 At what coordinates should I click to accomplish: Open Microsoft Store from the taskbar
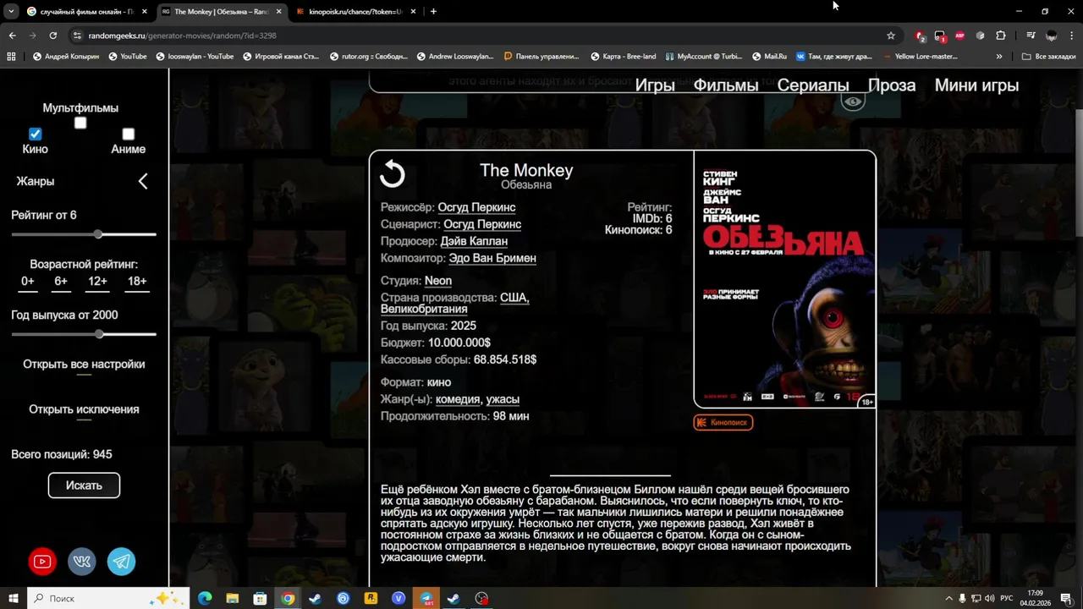pos(261,598)
